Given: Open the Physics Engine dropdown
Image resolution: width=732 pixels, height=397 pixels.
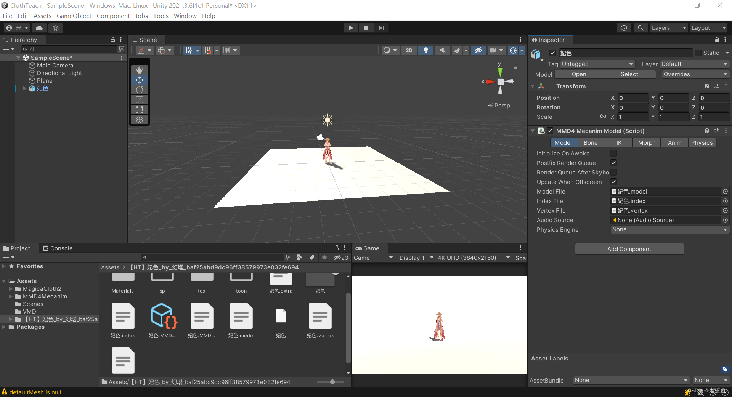Looking at the screenshot, I should tap(670, 229).
